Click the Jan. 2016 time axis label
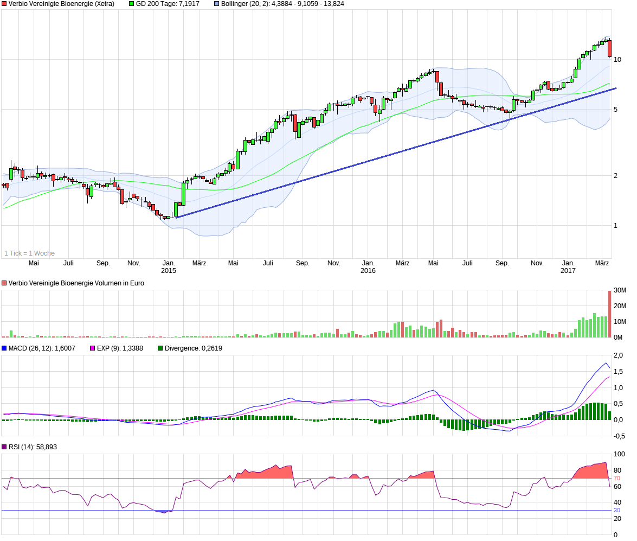This screenshot has width=637, height=541. click(368, 267)
